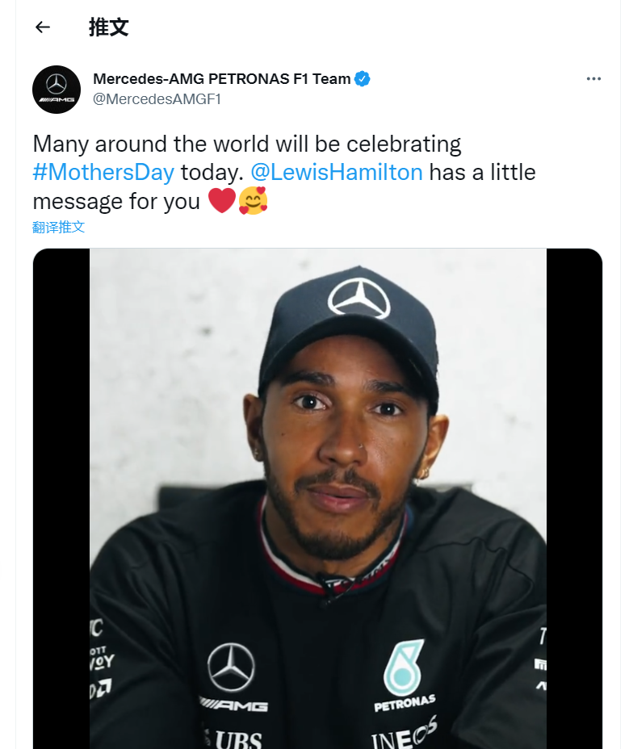Open the #MothersDay hashtag
The image size is (629, 749).
(x=103, y=173)
